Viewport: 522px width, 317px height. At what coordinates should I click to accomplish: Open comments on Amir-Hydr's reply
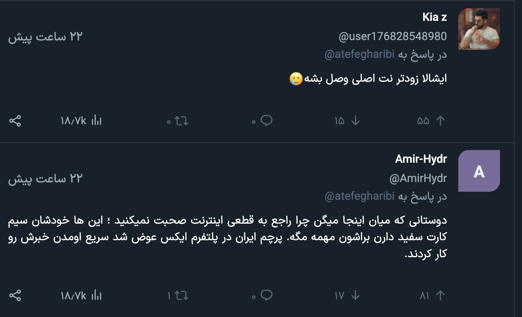(266, 296)
